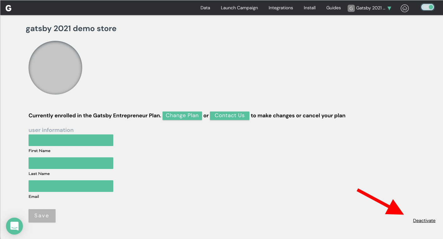Image resolution: width=443 pixels, height=239 pixels.
Task: Open the Data menu
Action: 205,8
